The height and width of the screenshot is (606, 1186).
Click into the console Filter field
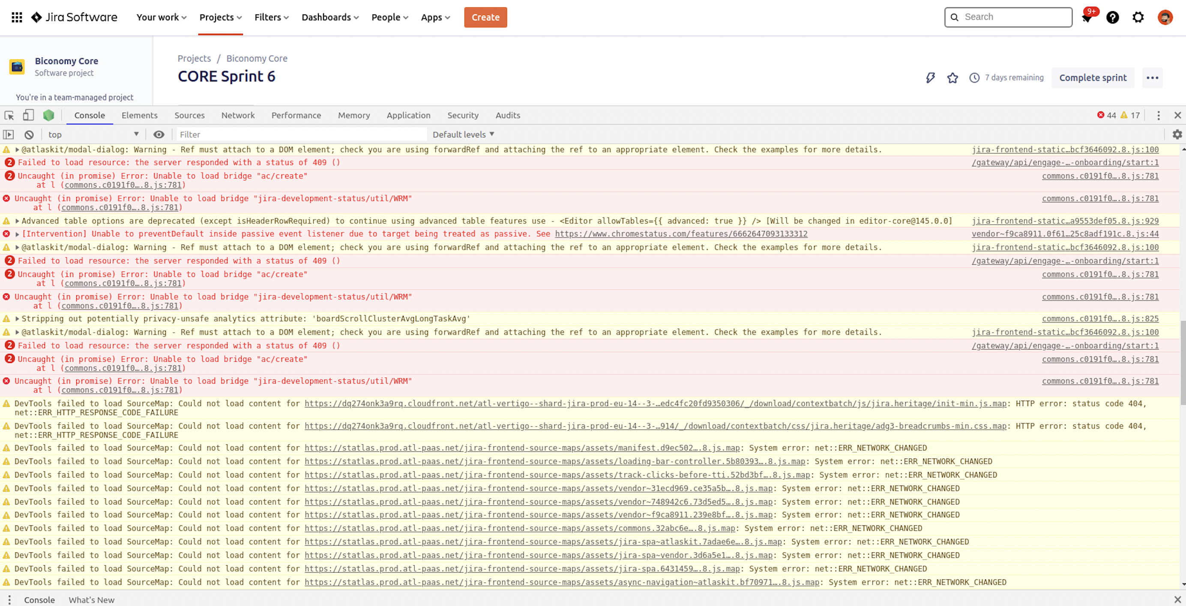(302, 135)
